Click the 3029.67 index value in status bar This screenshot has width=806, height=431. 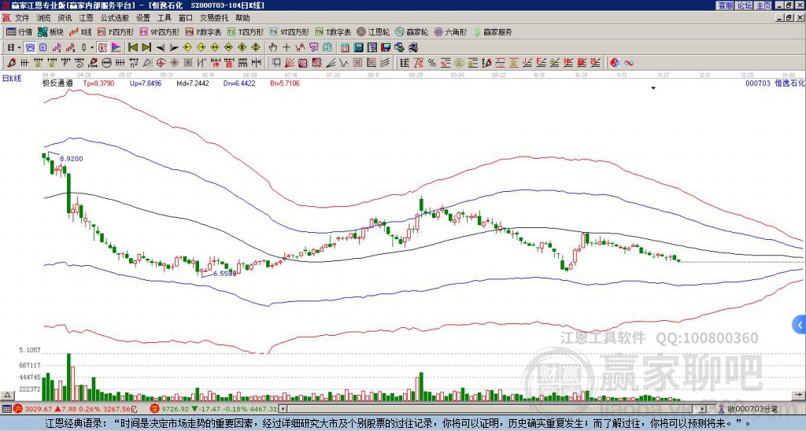(x=38, y=409)
